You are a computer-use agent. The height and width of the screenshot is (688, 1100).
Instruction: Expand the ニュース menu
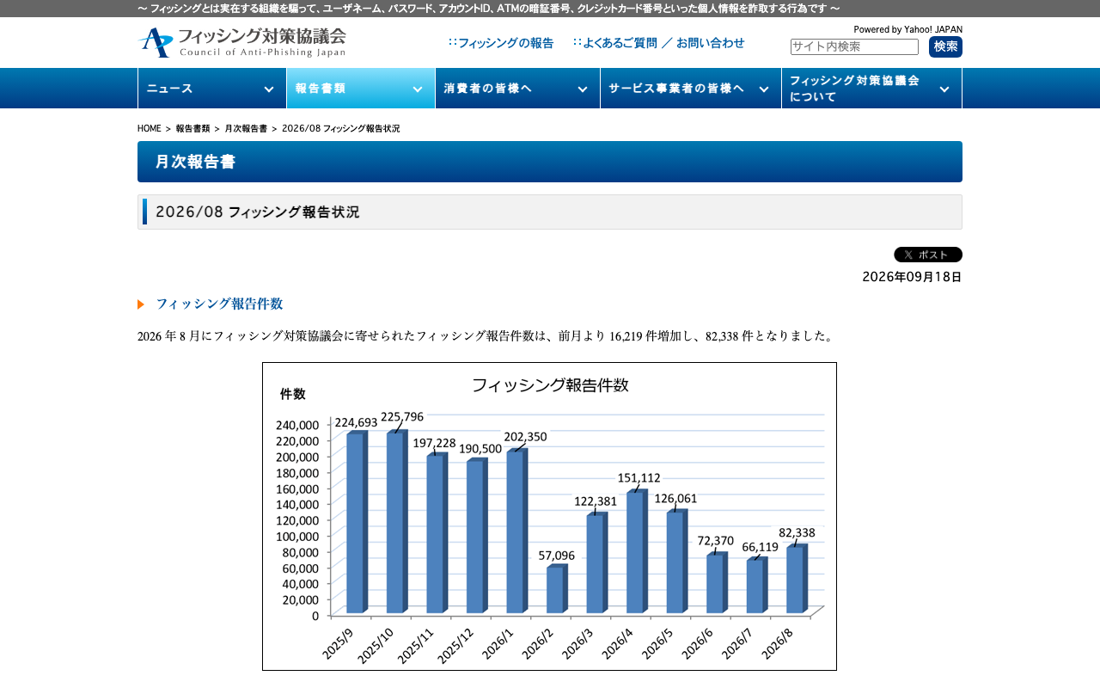211,89
